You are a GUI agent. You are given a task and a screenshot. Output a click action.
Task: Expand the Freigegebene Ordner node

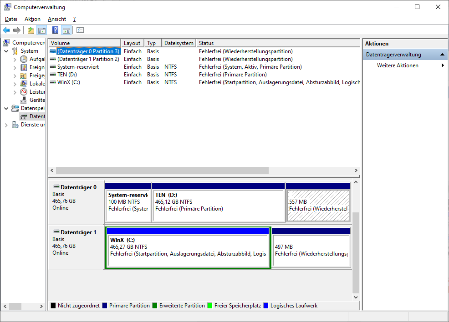[x=15, y=76]
